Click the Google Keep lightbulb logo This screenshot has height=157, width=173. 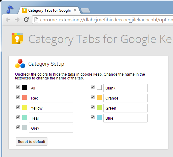tap(17, 39)
